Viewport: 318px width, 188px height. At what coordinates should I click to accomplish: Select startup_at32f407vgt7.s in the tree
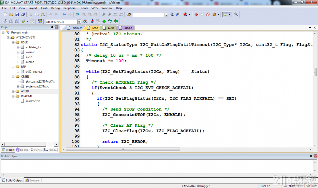coord(40,82)
